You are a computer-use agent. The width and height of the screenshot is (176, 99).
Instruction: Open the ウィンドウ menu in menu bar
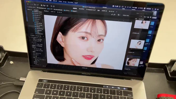70,2
